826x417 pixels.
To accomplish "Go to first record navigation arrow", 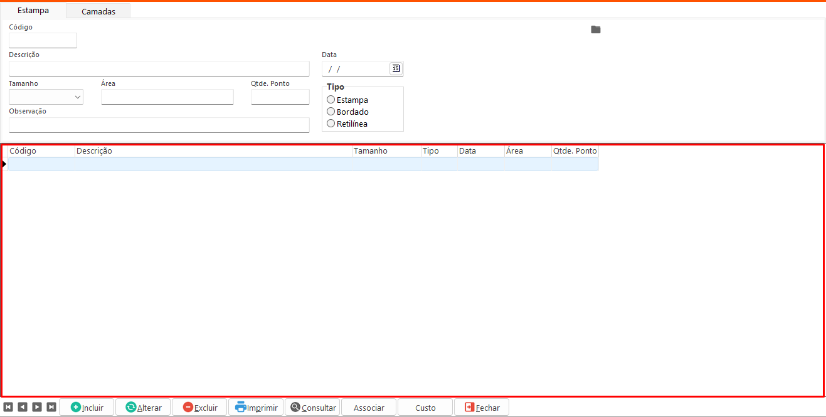I will [x=8, y=407].
